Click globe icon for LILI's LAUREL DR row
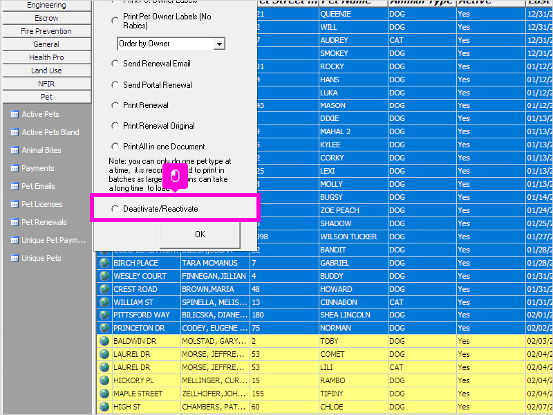The image size is (553, 415). click(x=104, y=367)
